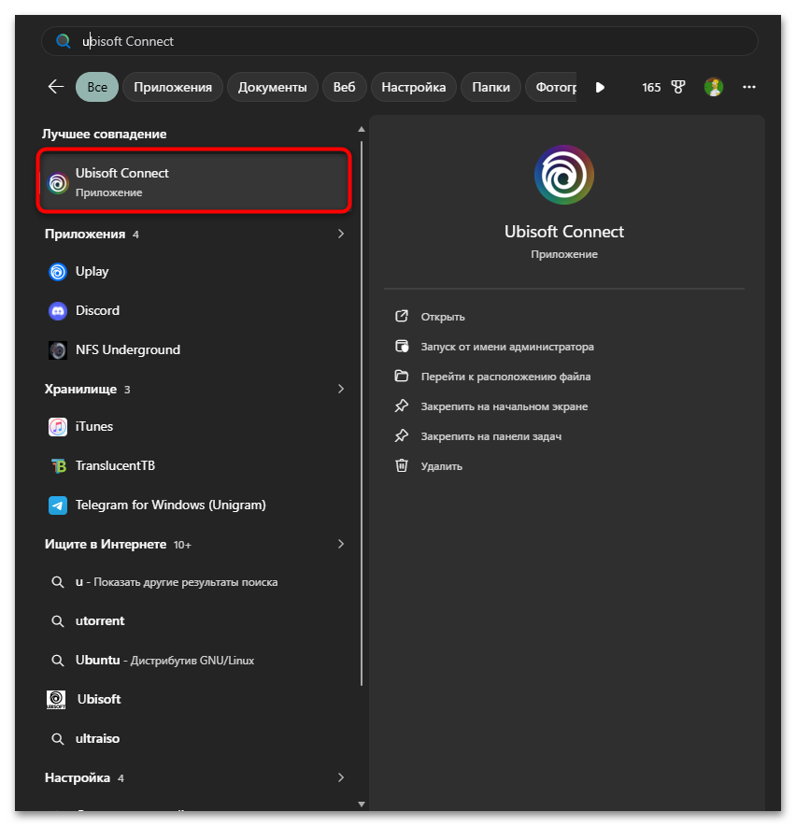Open the Discord app result
The width and height of the screenshot is (796, 826).
point(194,311)
